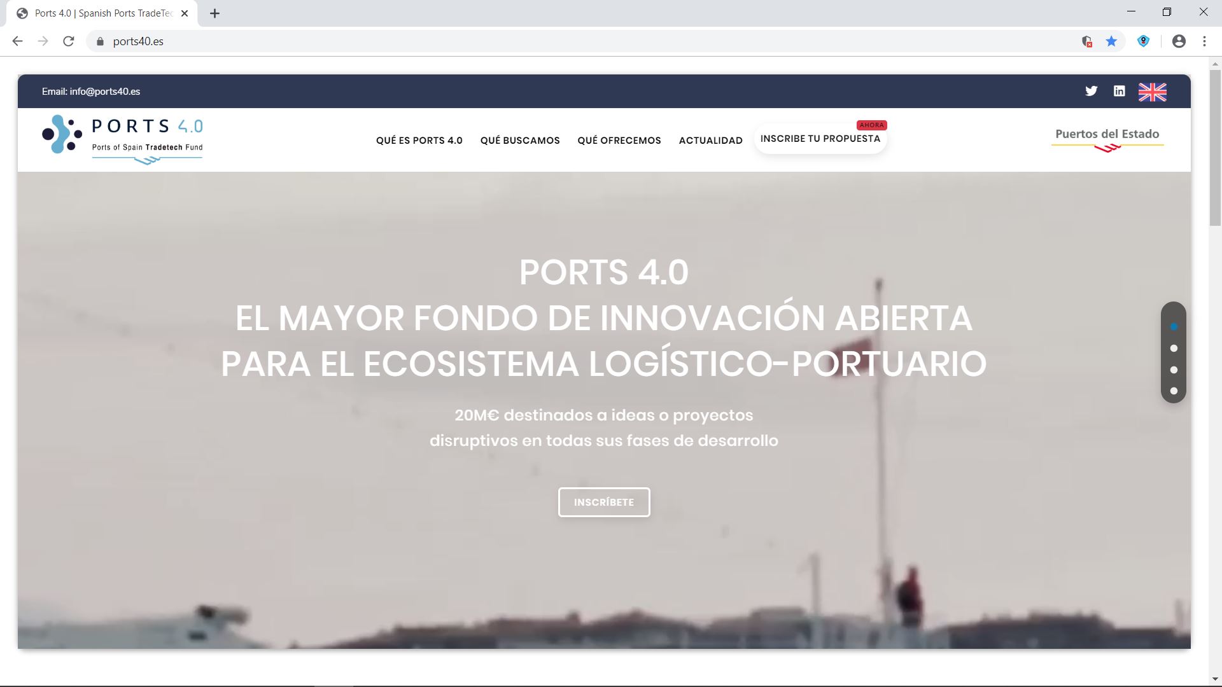Click the 'PORTS 4.0' hero heading line

604,272
